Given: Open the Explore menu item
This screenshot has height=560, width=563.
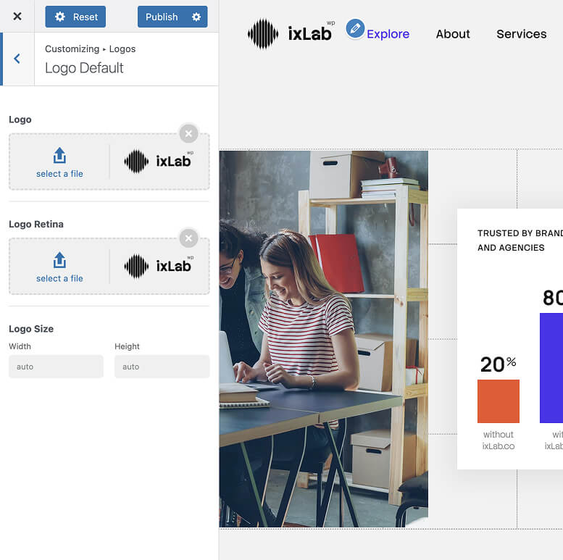Looking at the screenshot, I should (x=388, y=34).
